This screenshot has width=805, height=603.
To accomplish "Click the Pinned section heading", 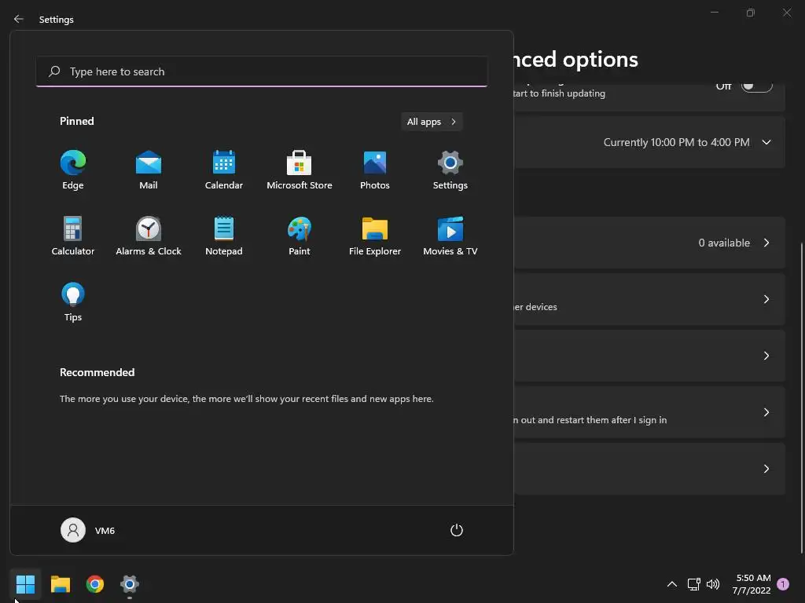I will tap(77, 121).
